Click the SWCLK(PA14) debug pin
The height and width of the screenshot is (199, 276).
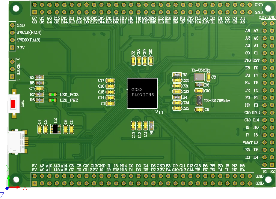tap(12, 32)
